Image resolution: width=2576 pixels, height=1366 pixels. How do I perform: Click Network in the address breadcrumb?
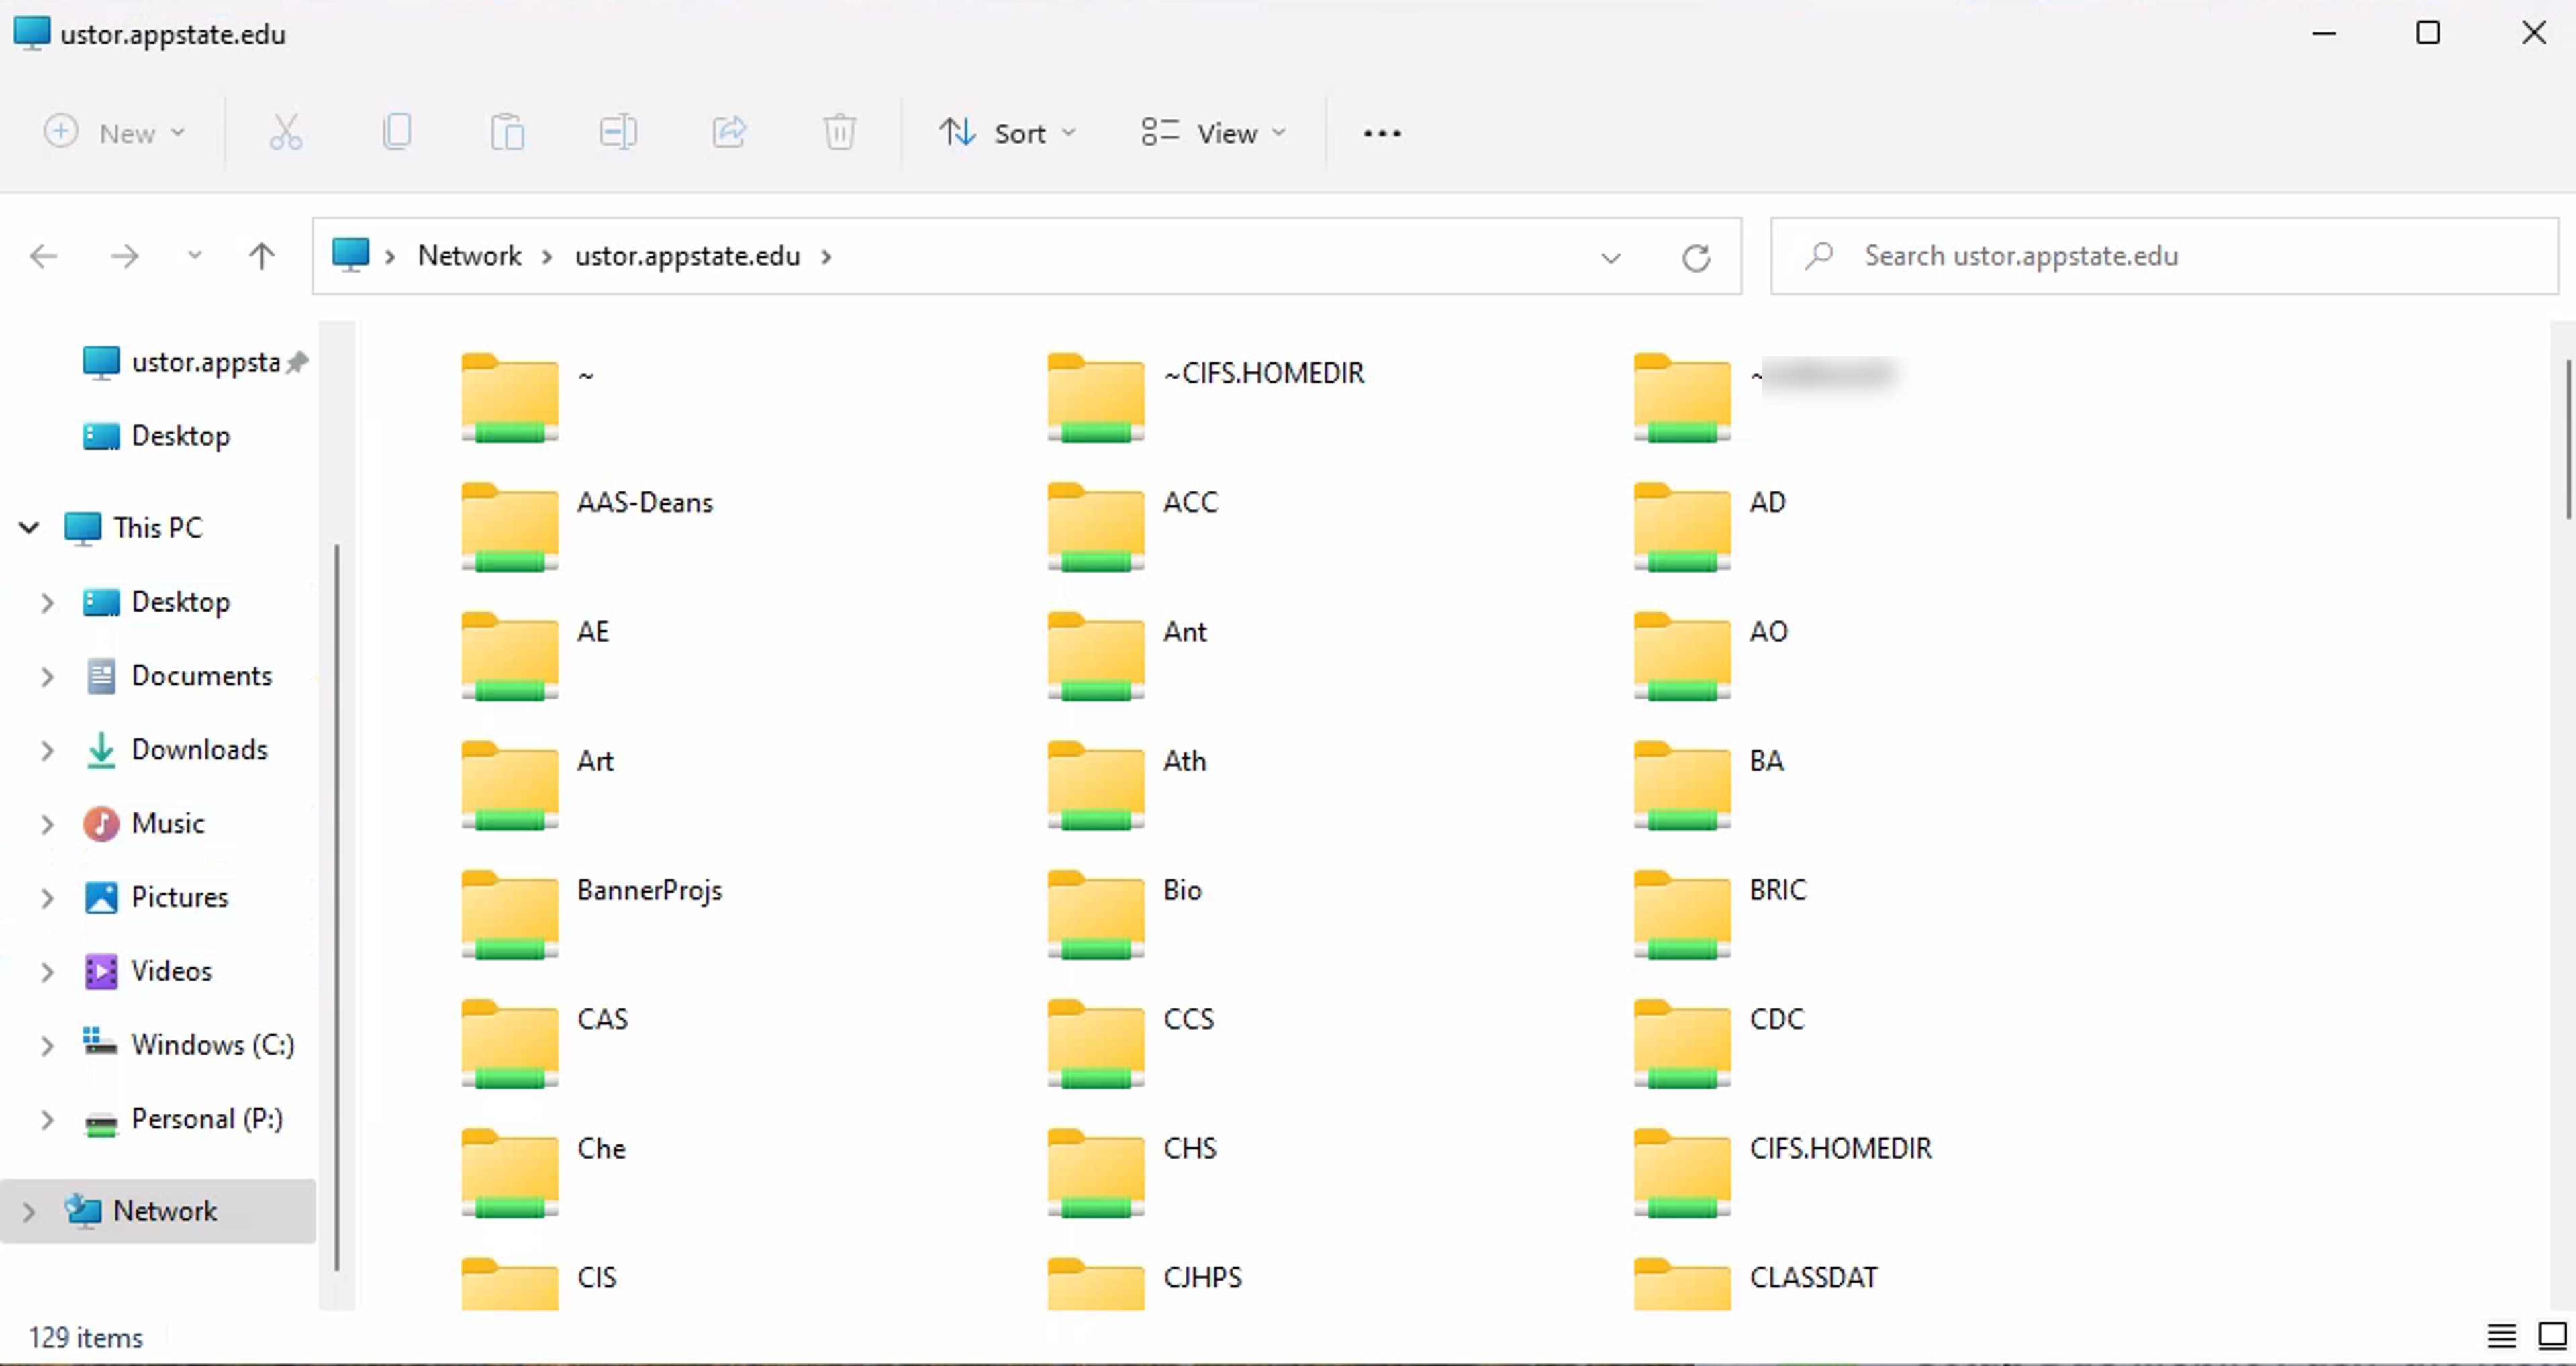pos(469,256)
